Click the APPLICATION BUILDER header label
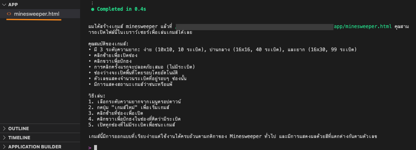This screenshot has width=416, height=150. 35,147
